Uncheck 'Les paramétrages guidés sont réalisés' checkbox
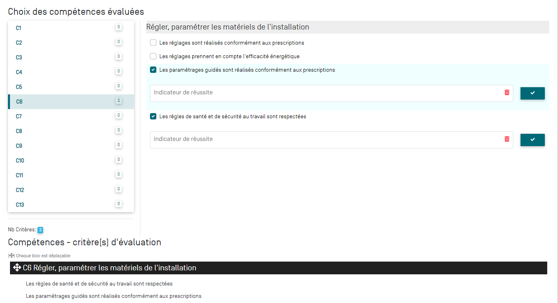558x303 pixels. [x=153, y=70]
